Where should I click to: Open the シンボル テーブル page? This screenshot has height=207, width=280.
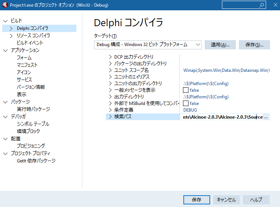33,124
